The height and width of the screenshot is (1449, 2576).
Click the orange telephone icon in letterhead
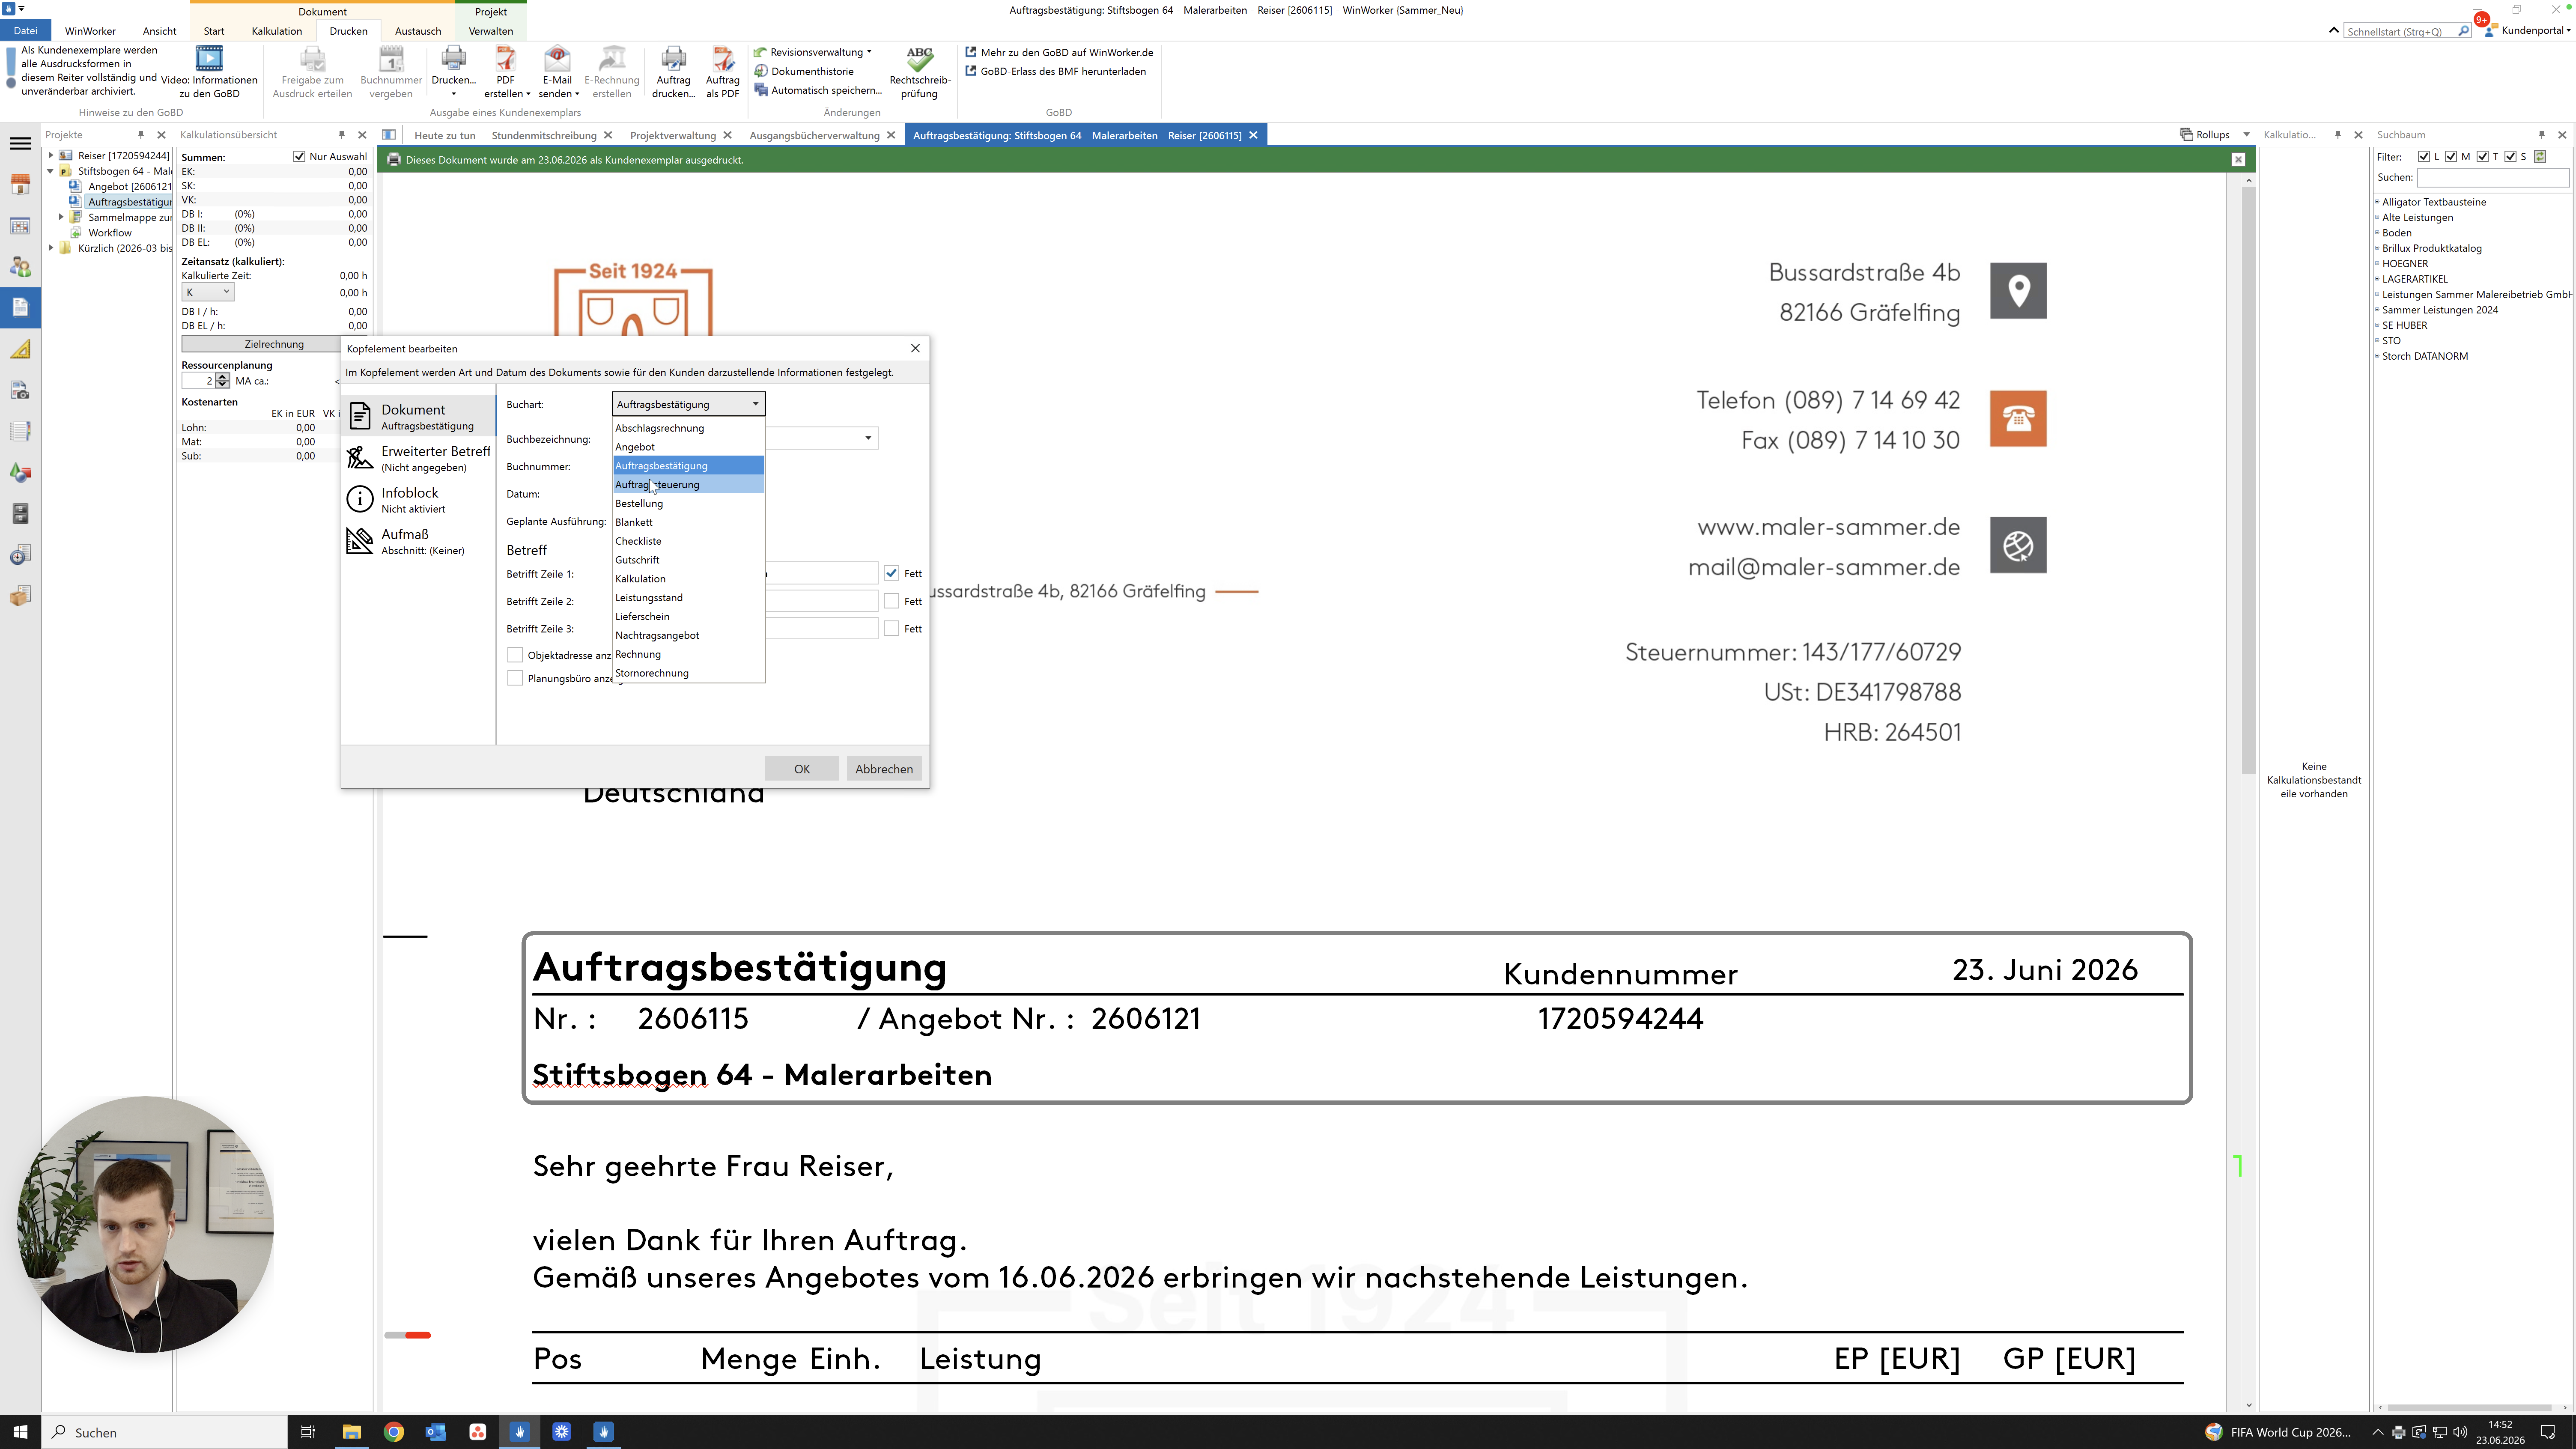pos(2018,418)
